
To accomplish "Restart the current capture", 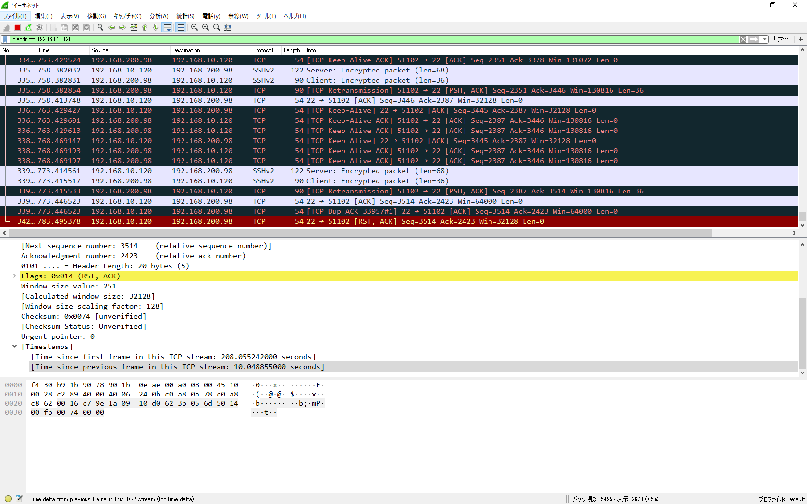I will pos(28,27).
